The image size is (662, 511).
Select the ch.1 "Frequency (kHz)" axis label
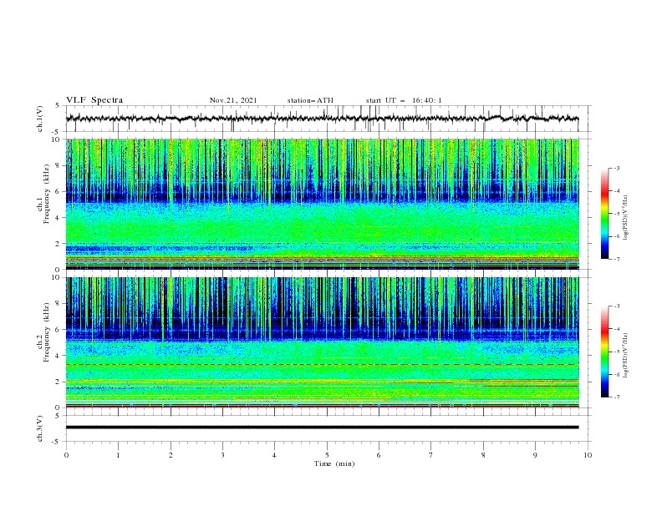(47, 192)
